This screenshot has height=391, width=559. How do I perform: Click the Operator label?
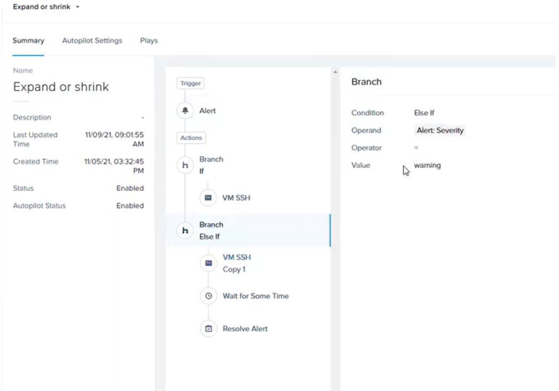click(x=367, y=148)
